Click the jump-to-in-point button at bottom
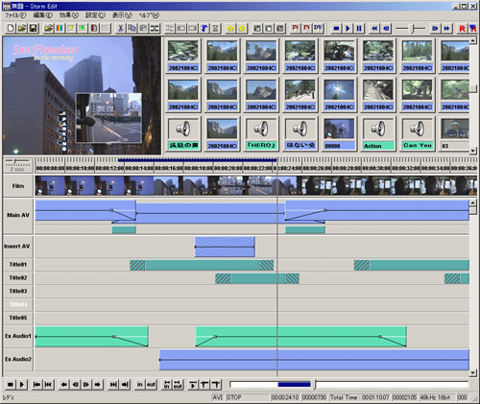Image resolution: width=480 pixels, height=404 pixels. pyautogui.click(x=166, y=384)
